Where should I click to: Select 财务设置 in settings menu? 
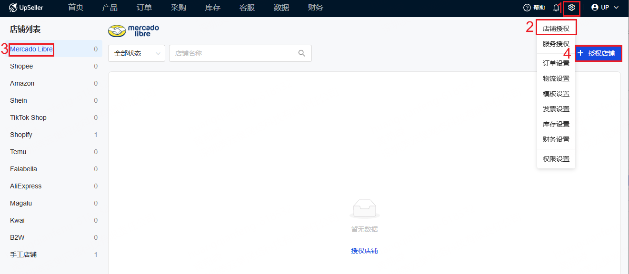(556, 139)
